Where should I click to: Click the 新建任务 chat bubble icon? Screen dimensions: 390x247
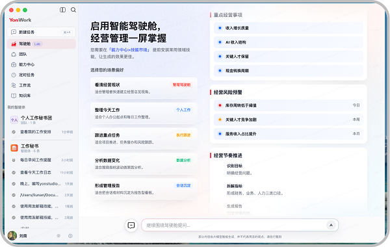(x=14, y=32)
